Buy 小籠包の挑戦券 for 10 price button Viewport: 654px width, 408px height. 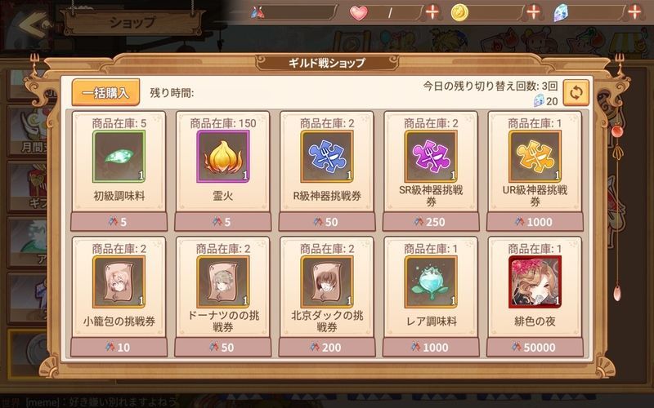click(119, 348)
